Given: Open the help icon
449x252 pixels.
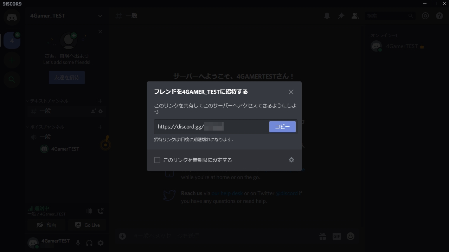Looking at the screenshot, I should point(440,16).
